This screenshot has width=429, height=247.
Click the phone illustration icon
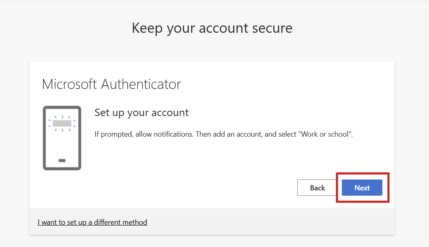(x=62, y=138)
